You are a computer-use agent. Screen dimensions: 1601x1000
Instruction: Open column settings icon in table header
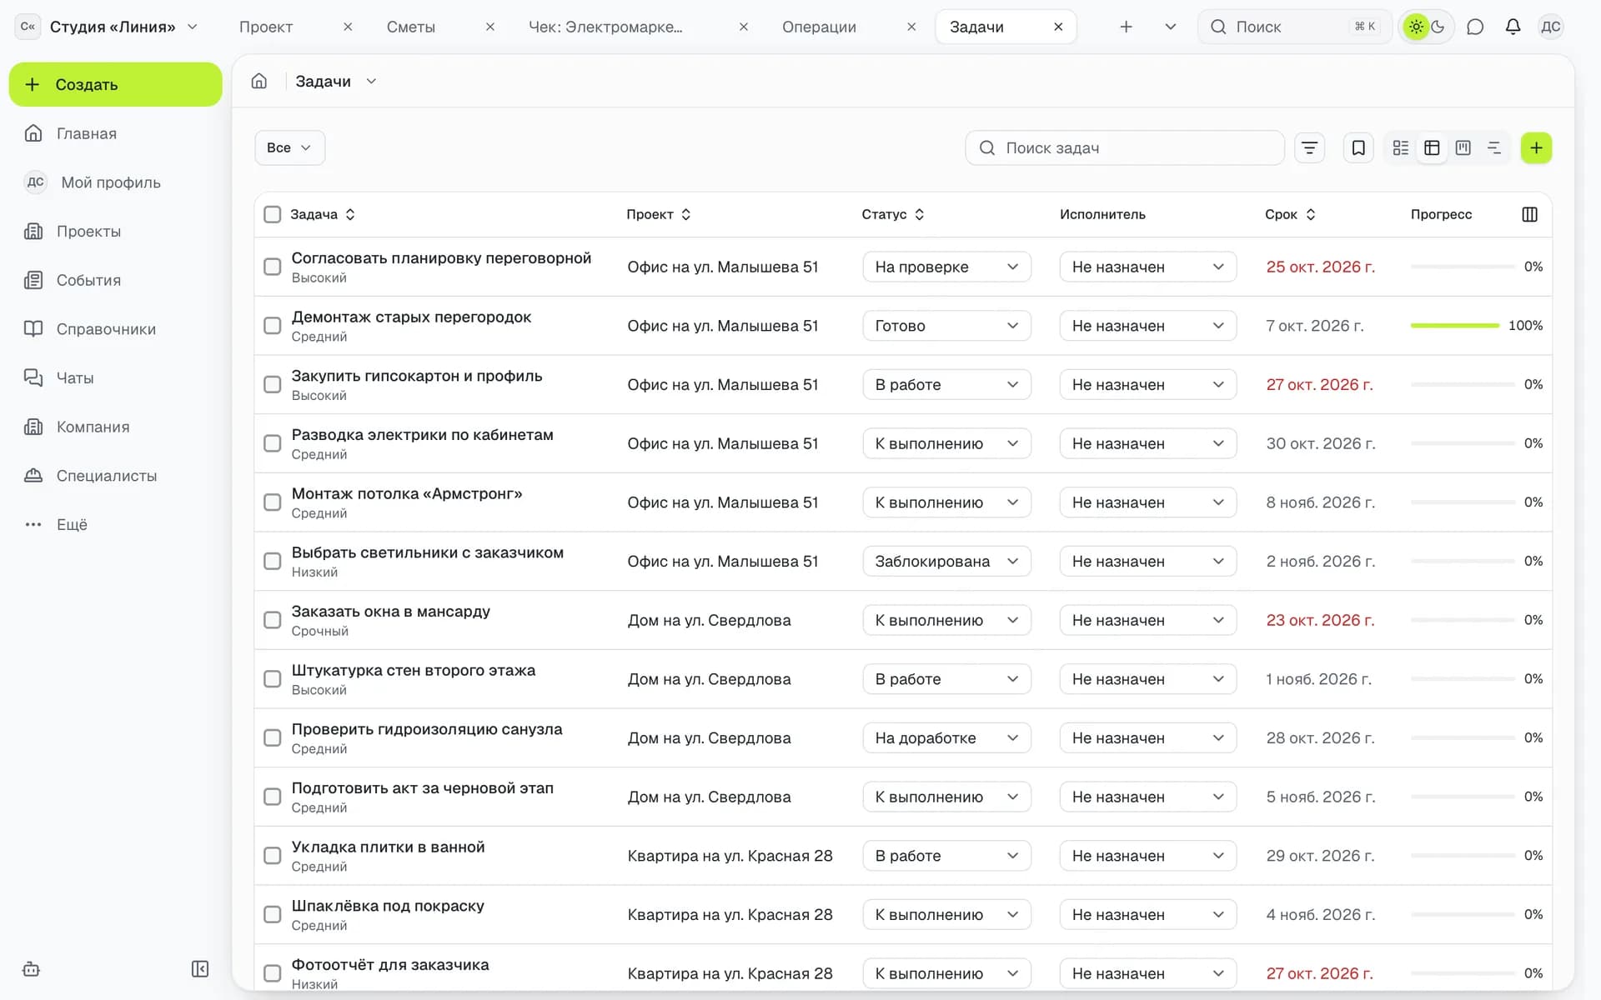coord(1529,214)
